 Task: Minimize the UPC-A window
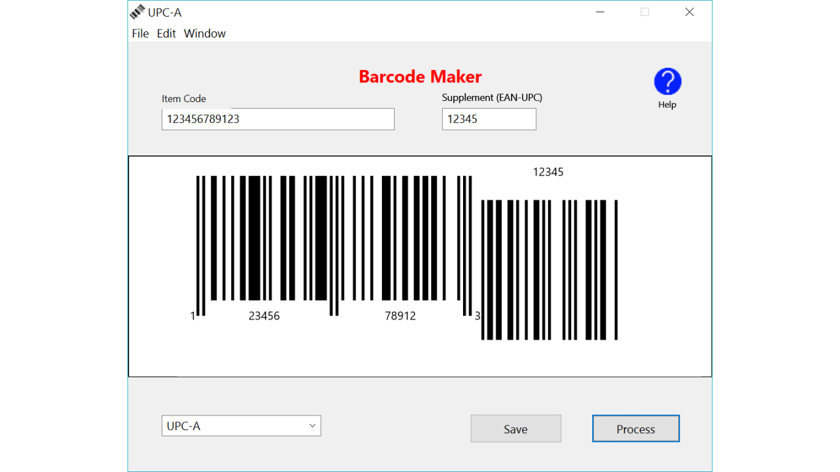(600, 12)
